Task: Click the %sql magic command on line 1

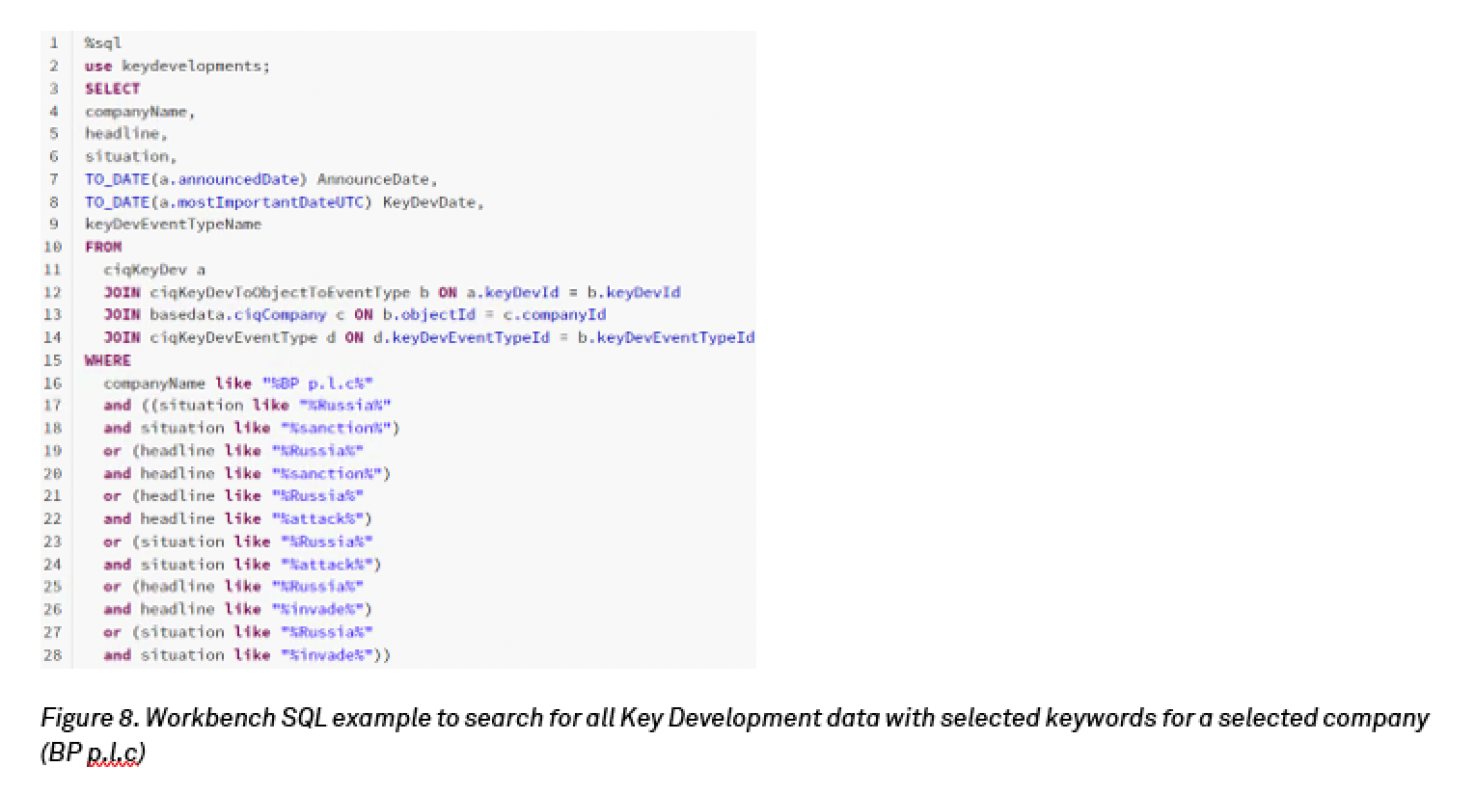Action: pos(103,43)
